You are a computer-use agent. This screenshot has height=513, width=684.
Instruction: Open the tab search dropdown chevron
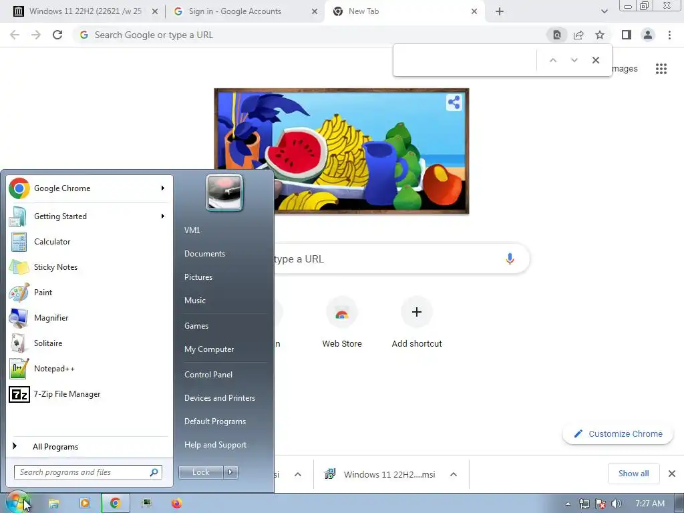click(604, 11)
